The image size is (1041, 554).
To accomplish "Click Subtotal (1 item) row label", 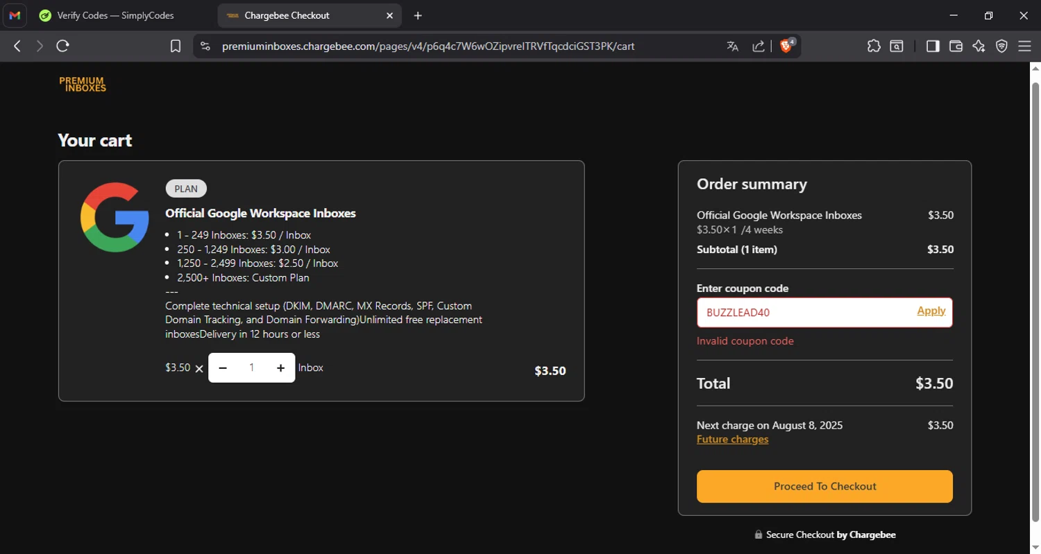I will 737,250.
